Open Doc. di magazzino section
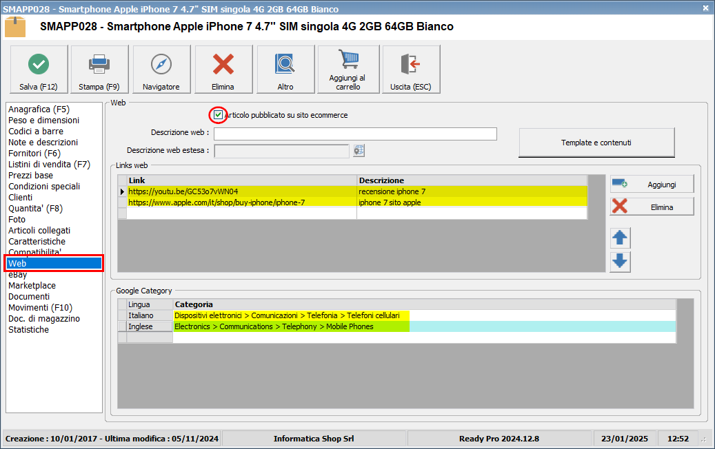 point(43,319)
